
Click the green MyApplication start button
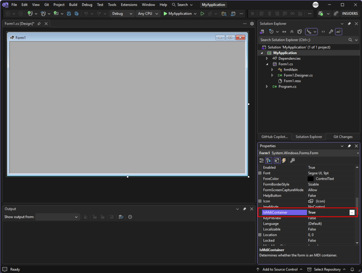(177, 14)
